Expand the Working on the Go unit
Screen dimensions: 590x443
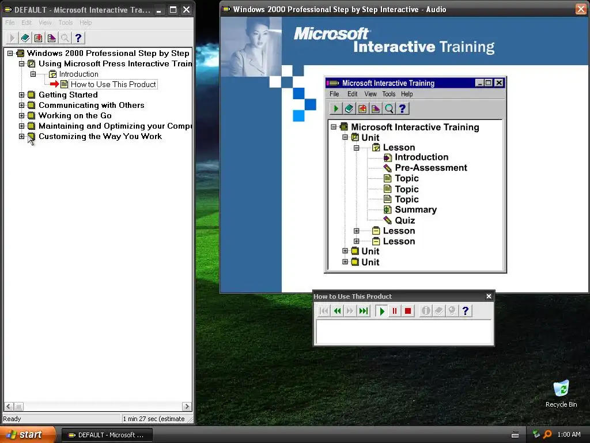pos(21,115)
